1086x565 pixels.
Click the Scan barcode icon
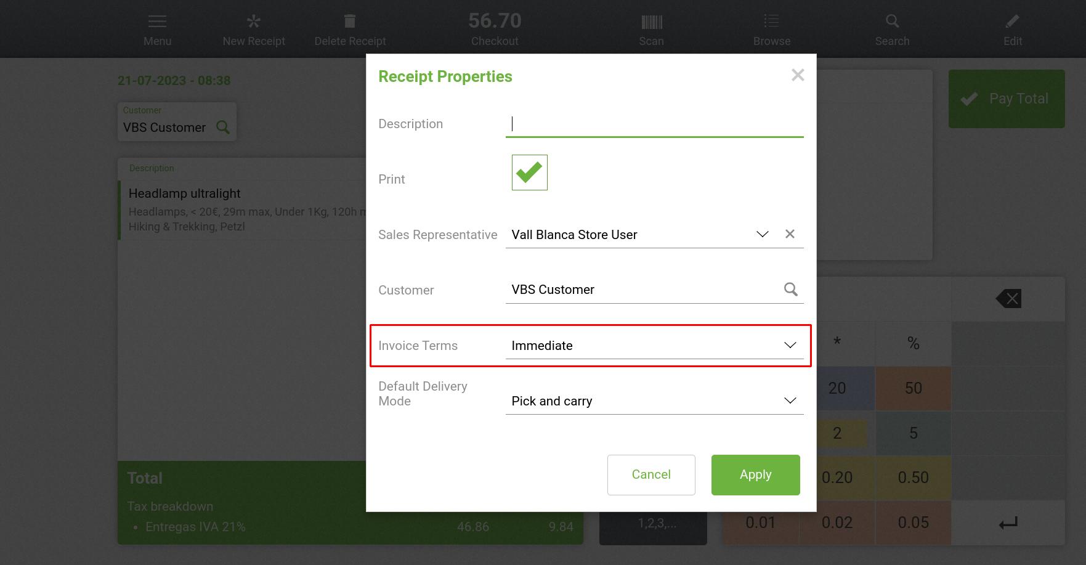(651, 22)
